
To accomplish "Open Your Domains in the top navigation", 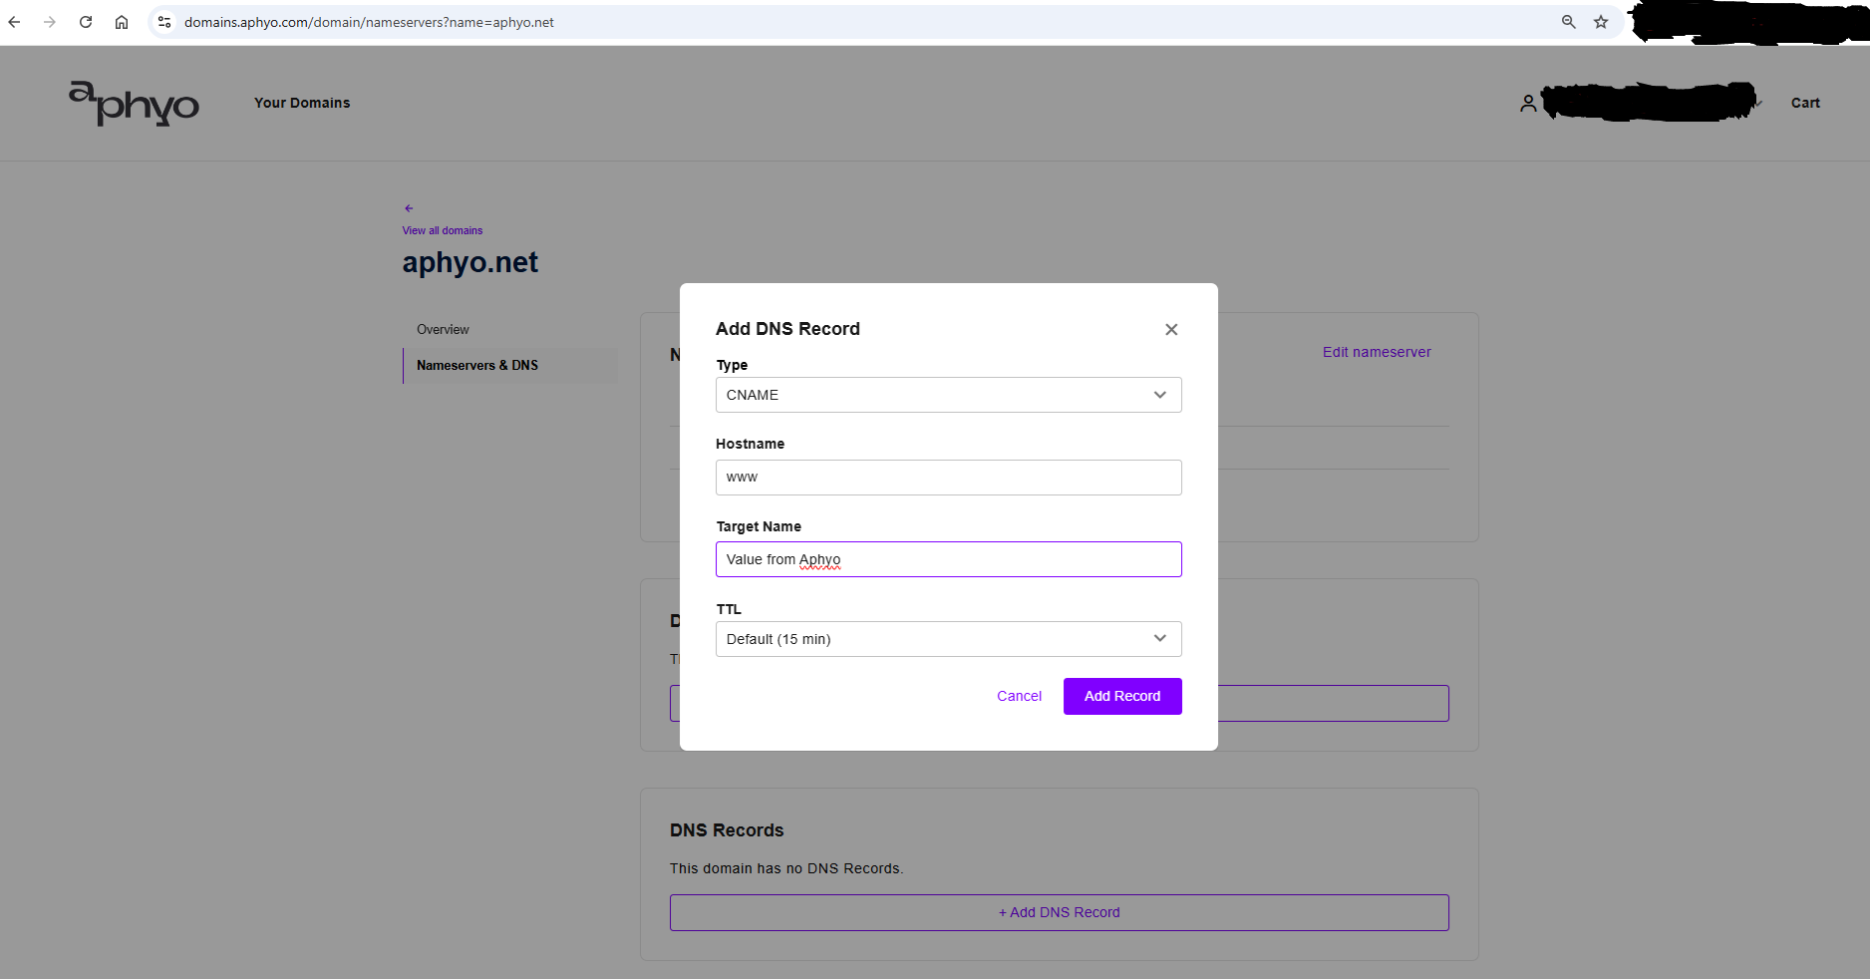I will (x=302, y=103).
